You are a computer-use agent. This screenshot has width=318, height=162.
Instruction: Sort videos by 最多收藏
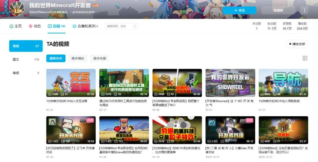pyautogui.click(x=100, y=58)
